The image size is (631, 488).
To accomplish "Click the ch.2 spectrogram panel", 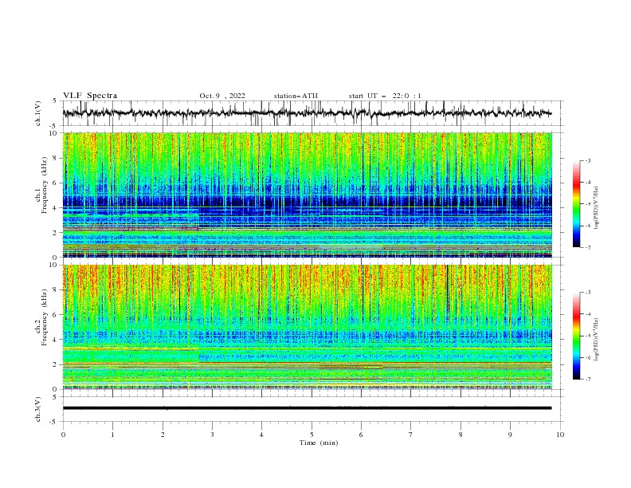I will tap(308, 327).
